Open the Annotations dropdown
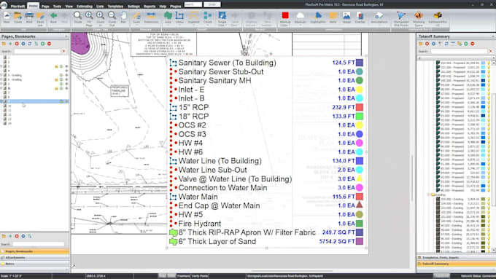Screen dimensions: 496x279 [x=379, y=25]
